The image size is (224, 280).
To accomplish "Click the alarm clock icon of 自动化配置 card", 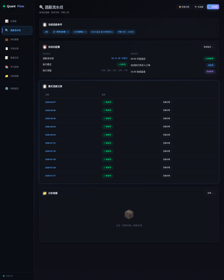I will tap(45, 47).
